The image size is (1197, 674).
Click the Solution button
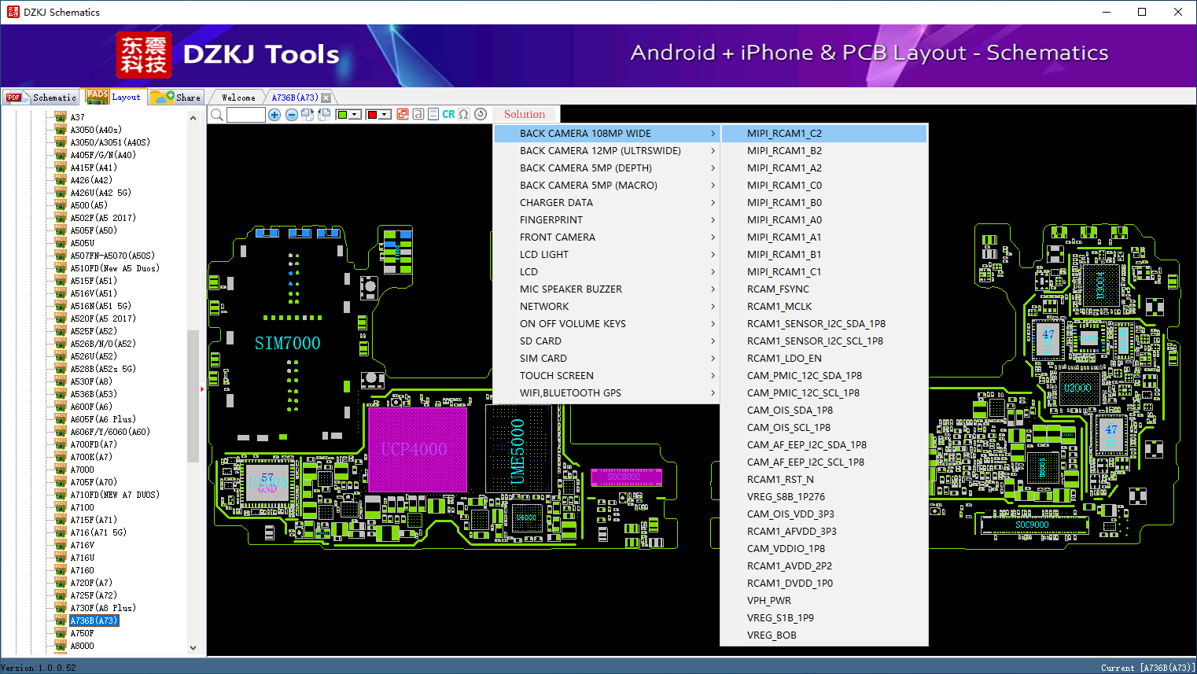[x=525, y=115]
